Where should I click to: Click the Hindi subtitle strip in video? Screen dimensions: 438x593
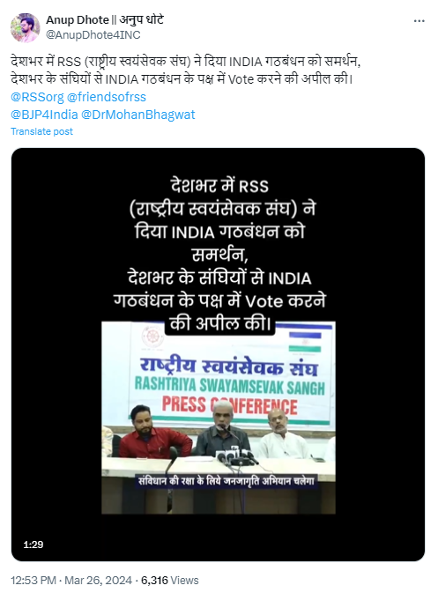coord(226,481)
